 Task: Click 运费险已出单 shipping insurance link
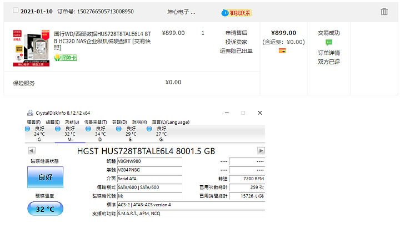pyautogui.click(x=236, y=51)
